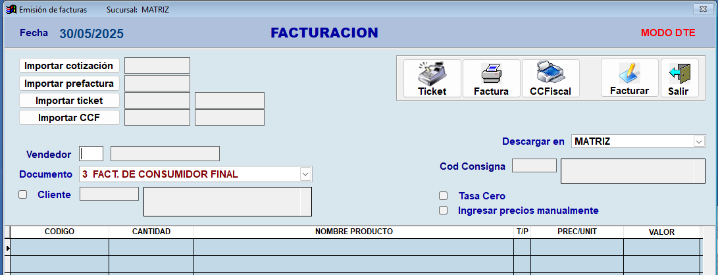Click the T/P column header
Viewport: 718px width, 275px height.
point(522,232)
